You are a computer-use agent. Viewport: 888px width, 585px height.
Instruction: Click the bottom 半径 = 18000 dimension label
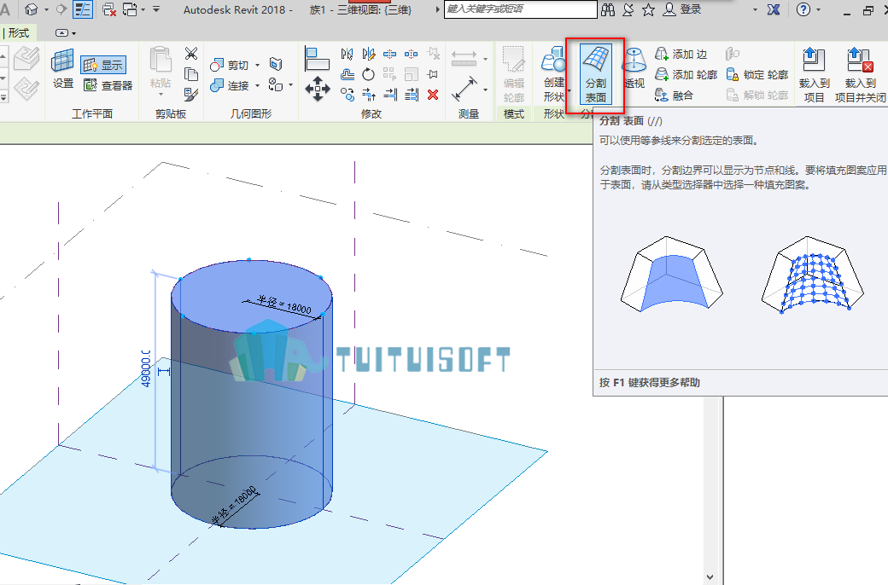235,505
